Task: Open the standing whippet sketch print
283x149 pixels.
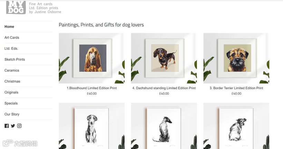Action: 92,126
